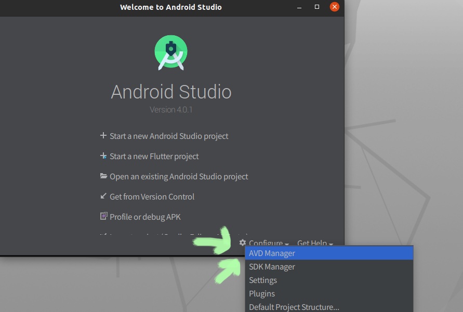Select Plugins in the Configure menu

[x=329, y=294]
